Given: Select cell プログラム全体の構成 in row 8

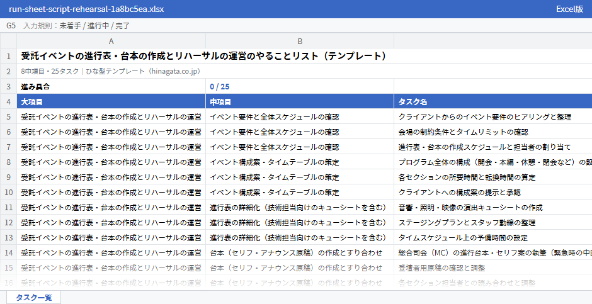Looking at the screenshot, I should point(493,162).
